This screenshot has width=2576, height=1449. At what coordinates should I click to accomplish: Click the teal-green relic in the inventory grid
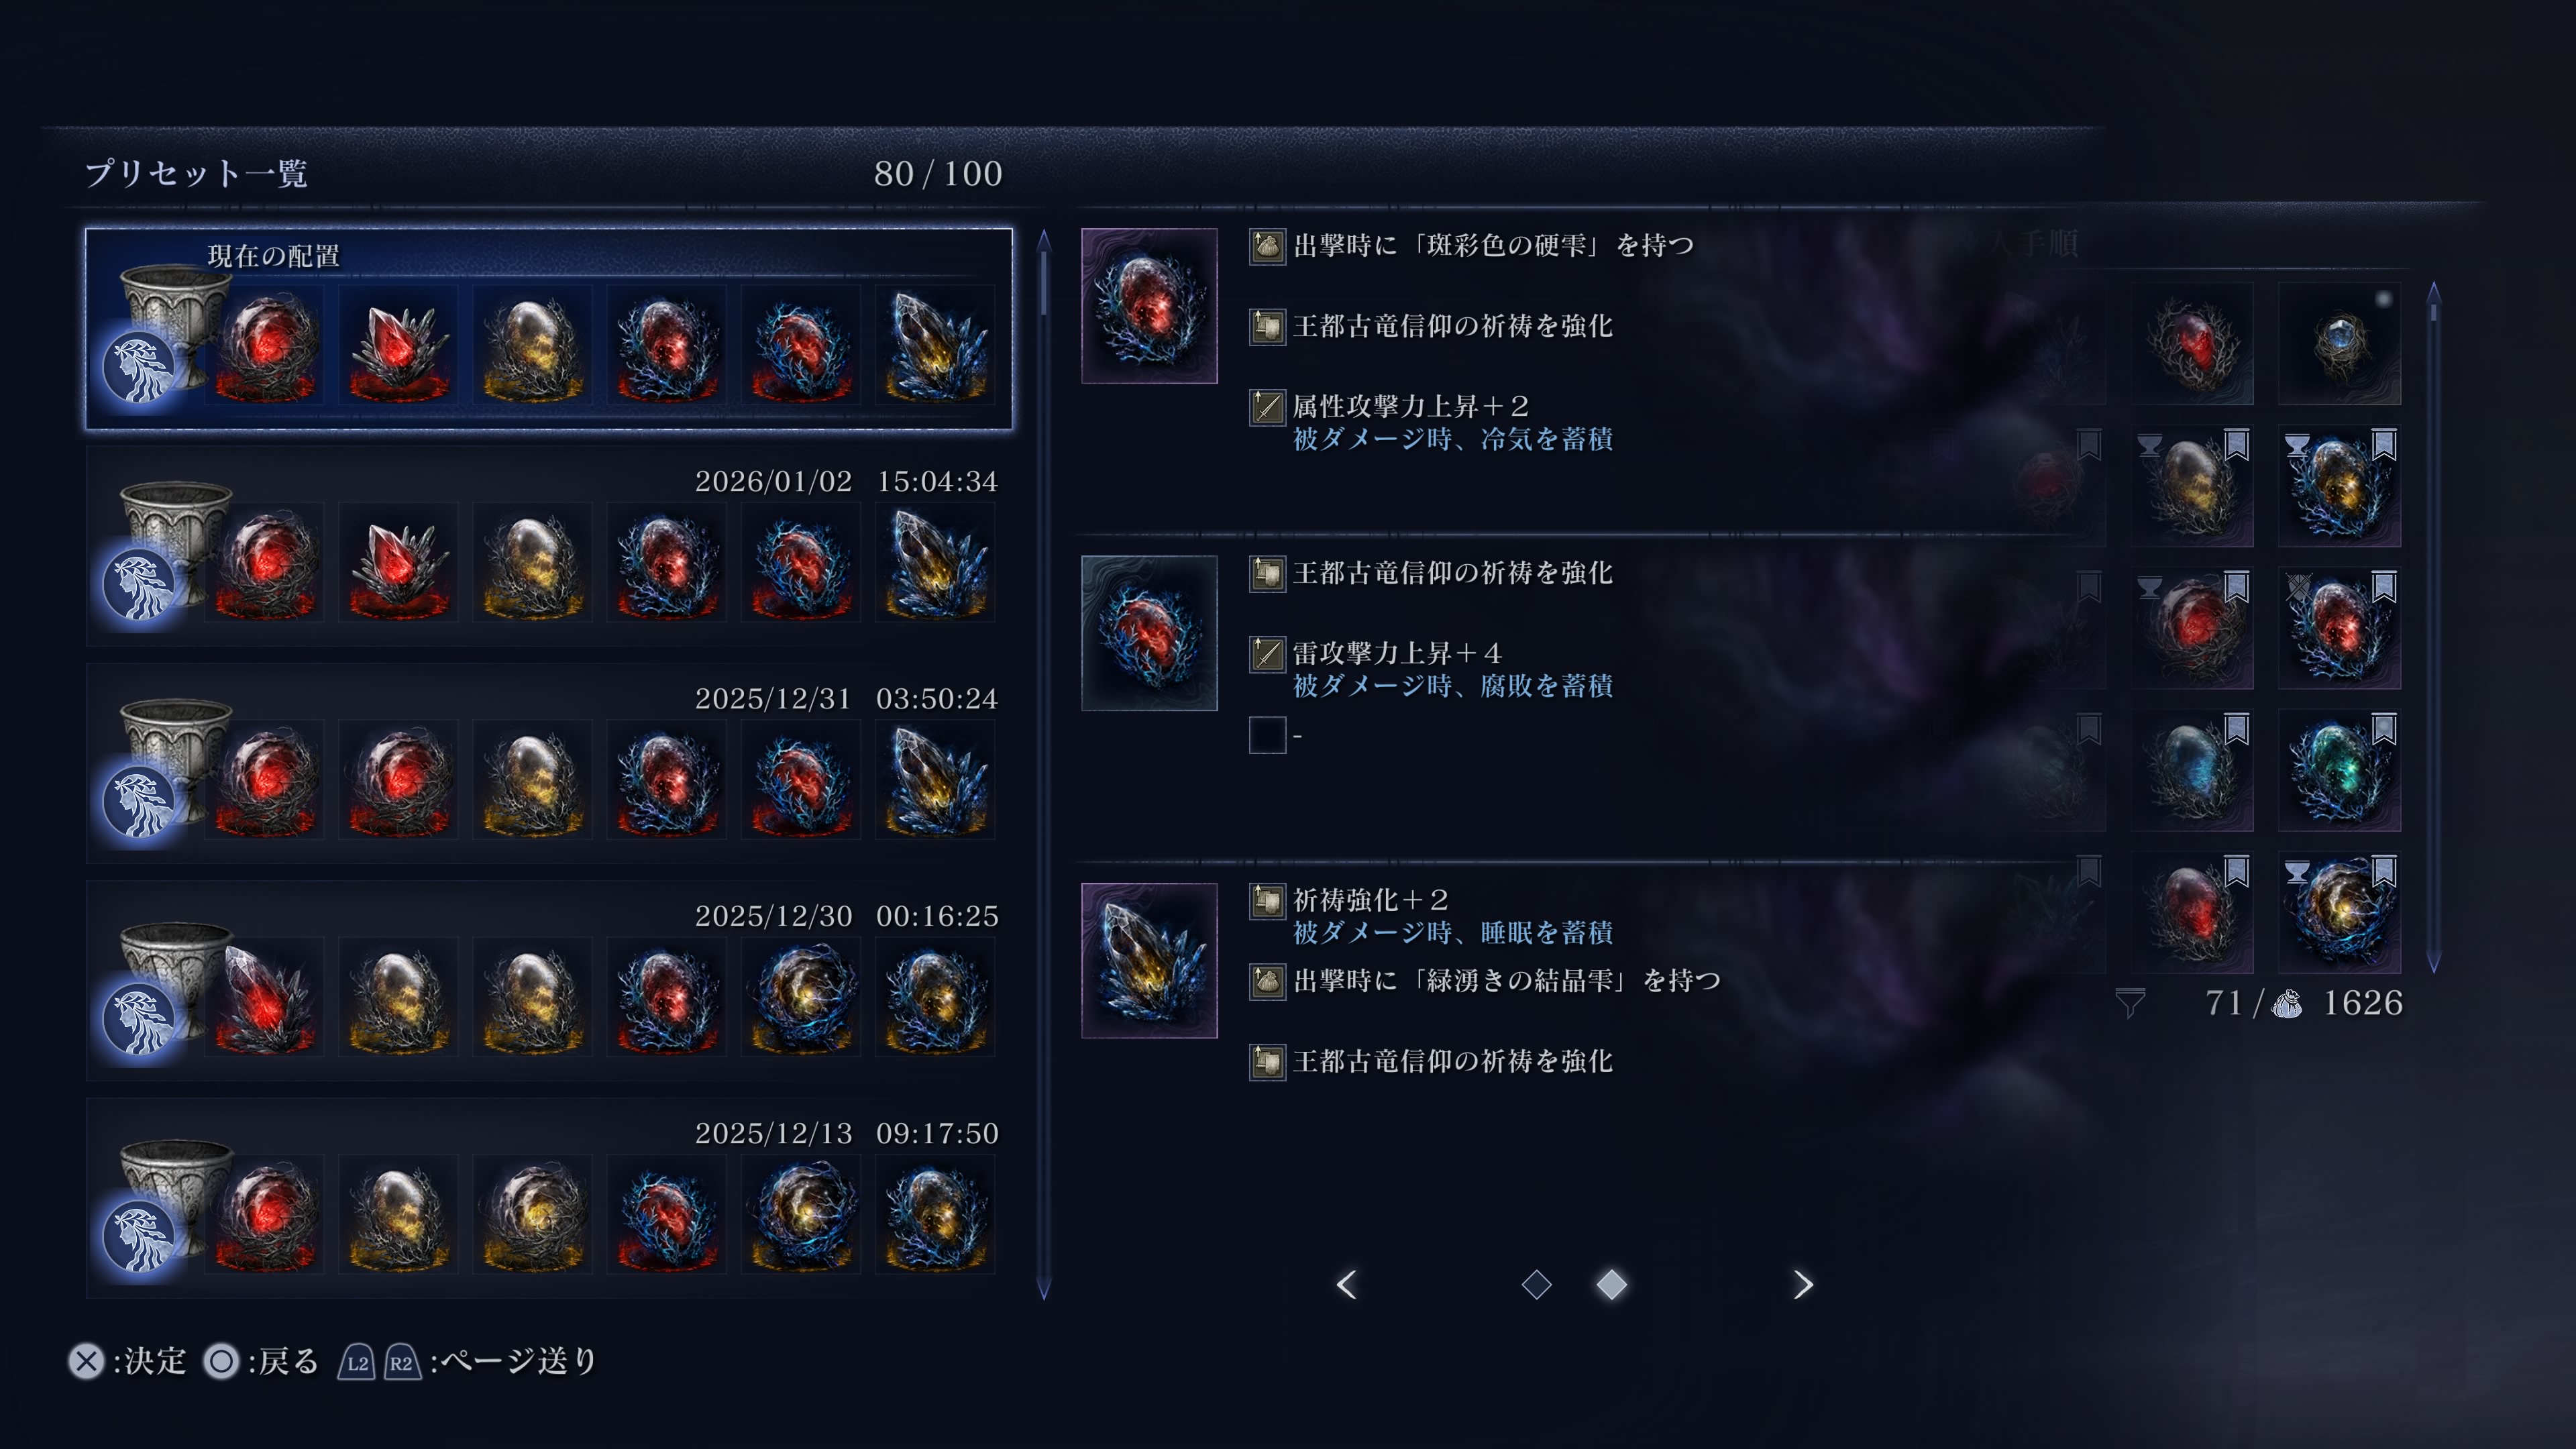pyautogui.click(x=2339, y=770)
